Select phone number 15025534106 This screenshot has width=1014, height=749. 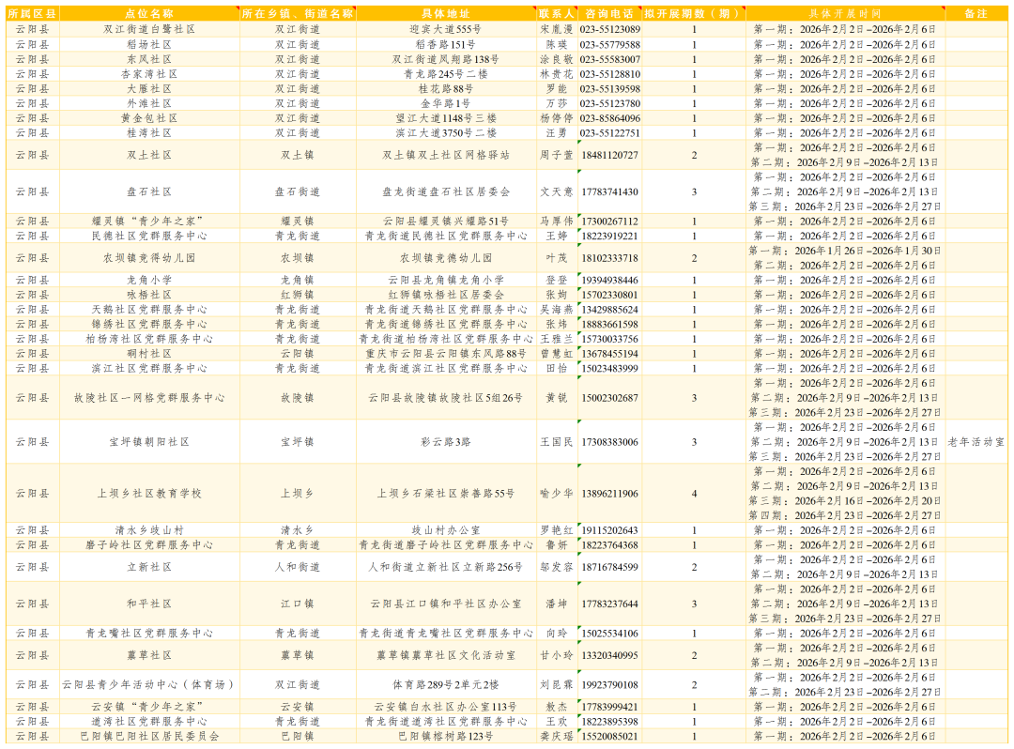[609, 634]
